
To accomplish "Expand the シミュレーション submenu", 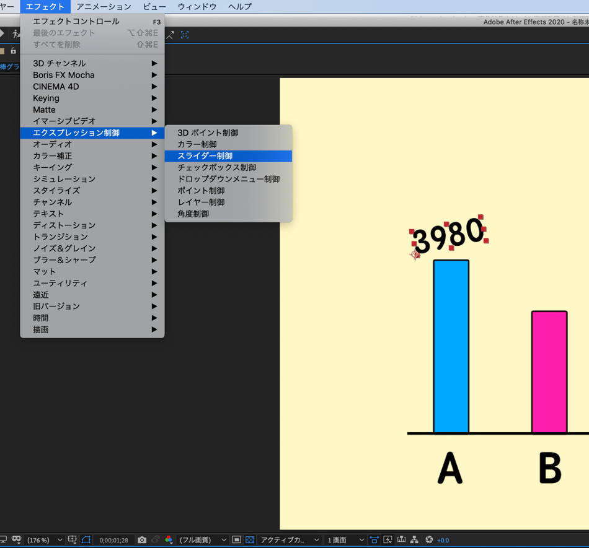I will coord(92,180).
